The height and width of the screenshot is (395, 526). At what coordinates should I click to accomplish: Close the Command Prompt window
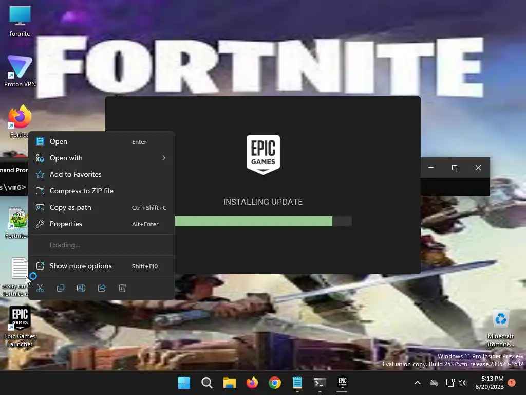pyautogui.click(x=478, y=168)
